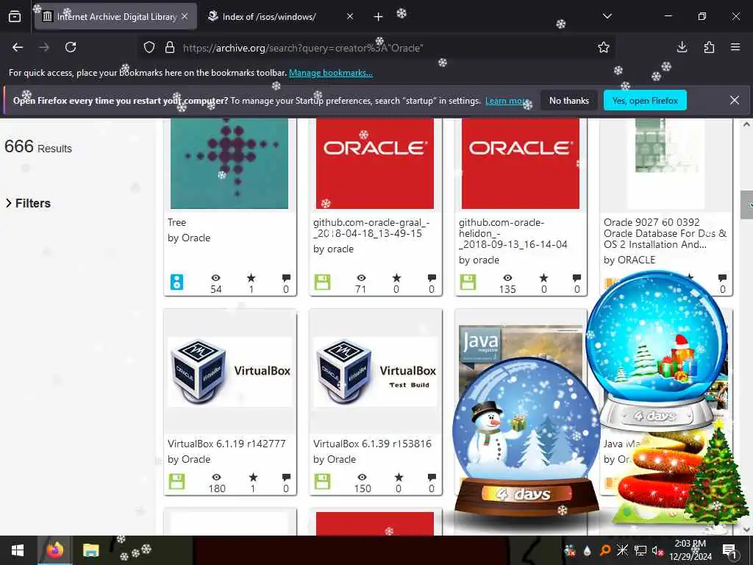
Task: Close the Index of /isos/windows/ tab
Action: [350, 16]
